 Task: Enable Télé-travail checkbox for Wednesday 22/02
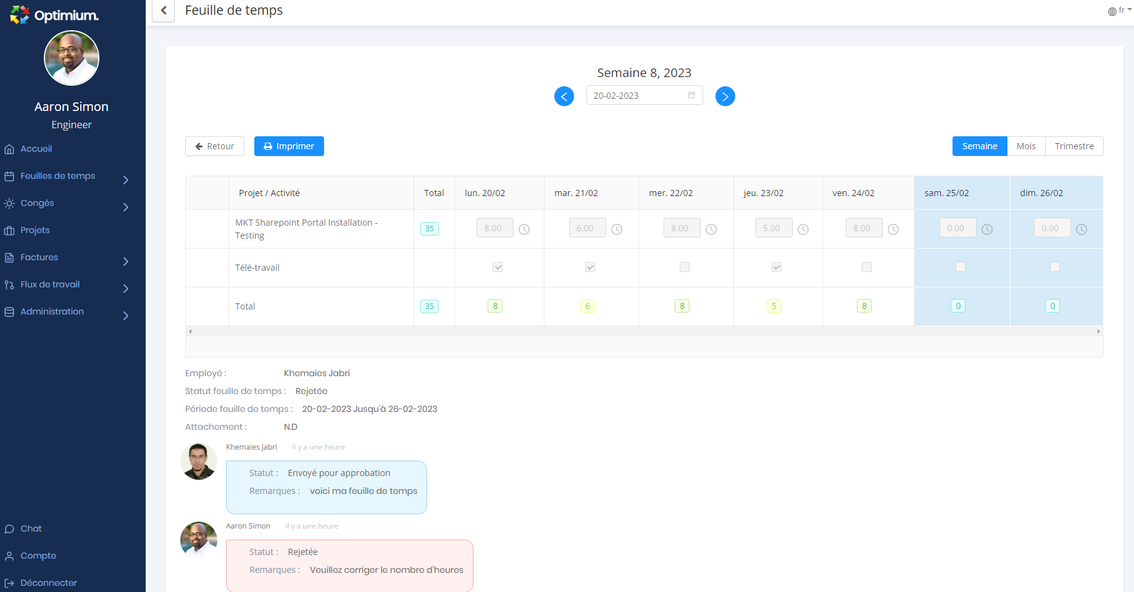pyautogui.click(x=684, y=267)
